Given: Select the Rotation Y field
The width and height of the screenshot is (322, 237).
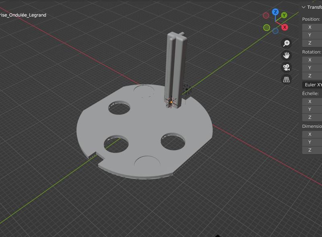Looking at the screenshot, I should 312,68.
